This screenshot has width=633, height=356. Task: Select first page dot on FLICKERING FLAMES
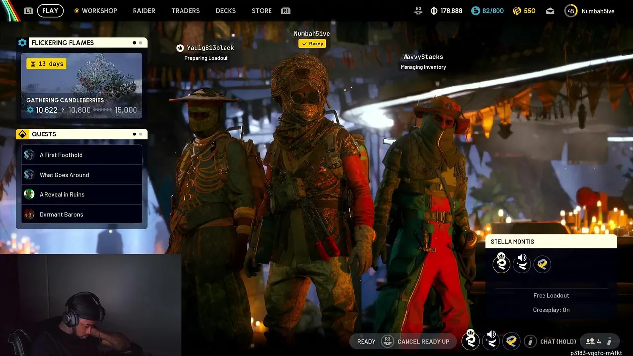(x=134, y=43)
